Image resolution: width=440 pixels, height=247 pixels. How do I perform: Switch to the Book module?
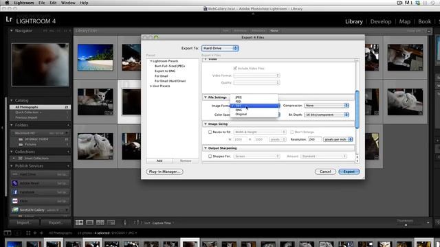click(x=424, y=21)
